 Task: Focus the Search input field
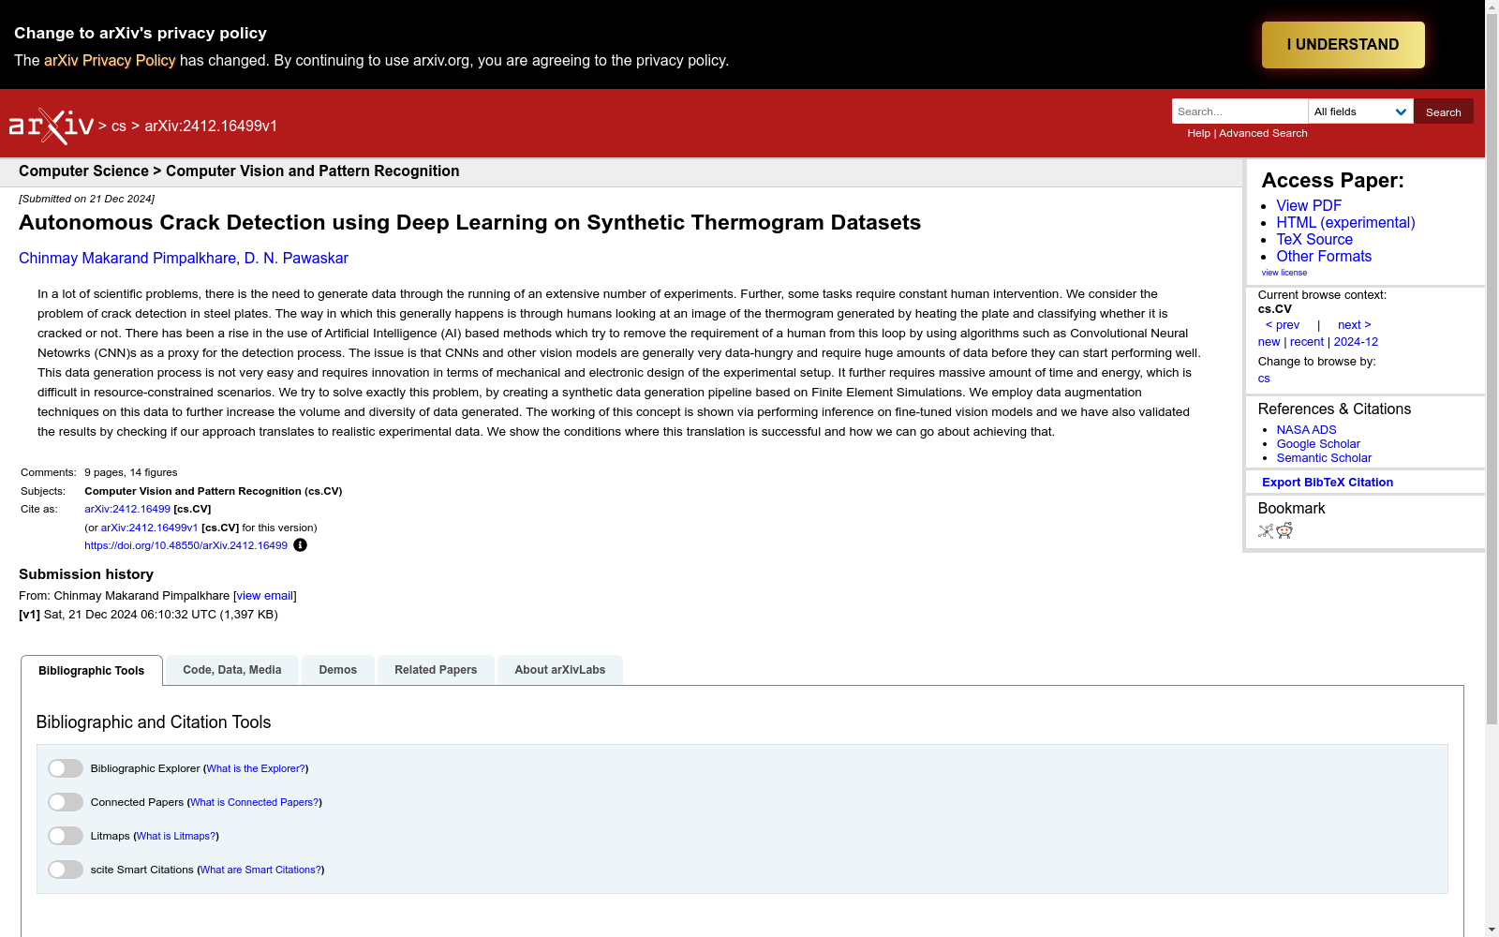click(x=1239, y=112)
